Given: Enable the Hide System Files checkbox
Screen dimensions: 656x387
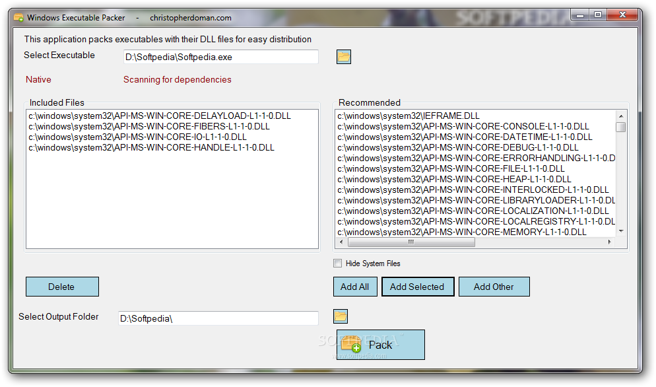Looking at the screenshot, I should point(338,263).
